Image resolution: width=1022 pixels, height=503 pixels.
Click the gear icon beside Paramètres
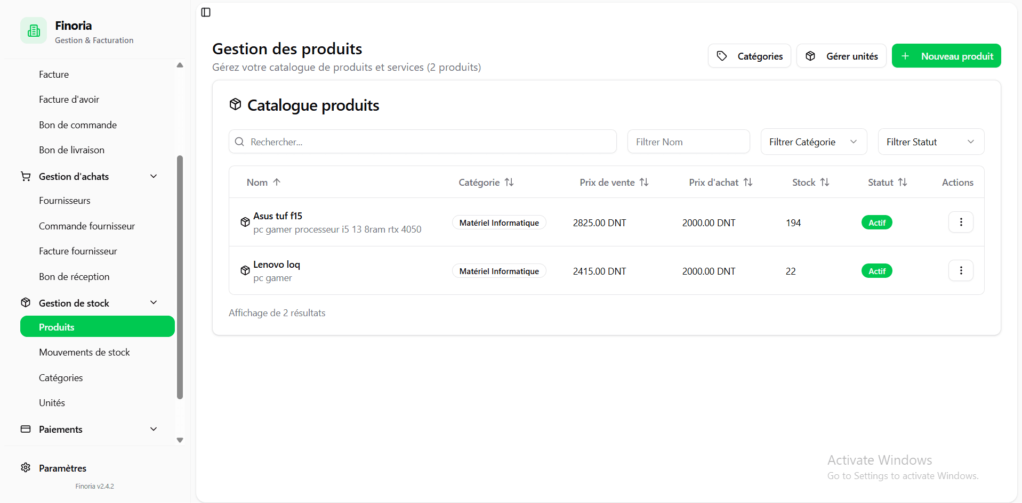26,467
